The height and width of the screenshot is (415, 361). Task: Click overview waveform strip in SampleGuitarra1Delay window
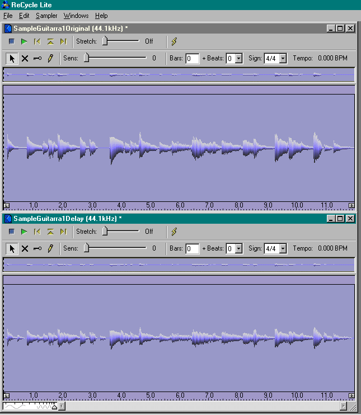tap(179, 265)
